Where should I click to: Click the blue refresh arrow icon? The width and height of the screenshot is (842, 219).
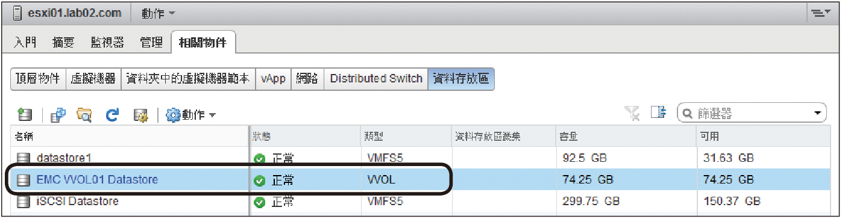pos(112,114)
